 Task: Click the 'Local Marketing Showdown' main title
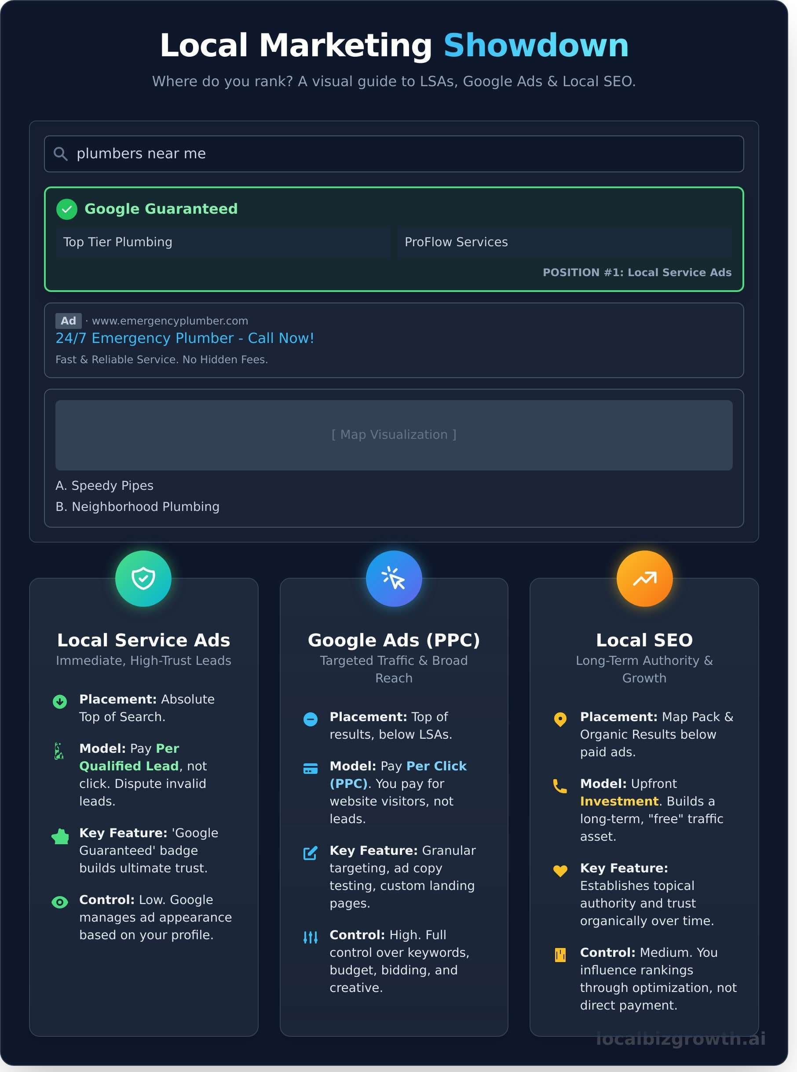click(x=394, y=45)
